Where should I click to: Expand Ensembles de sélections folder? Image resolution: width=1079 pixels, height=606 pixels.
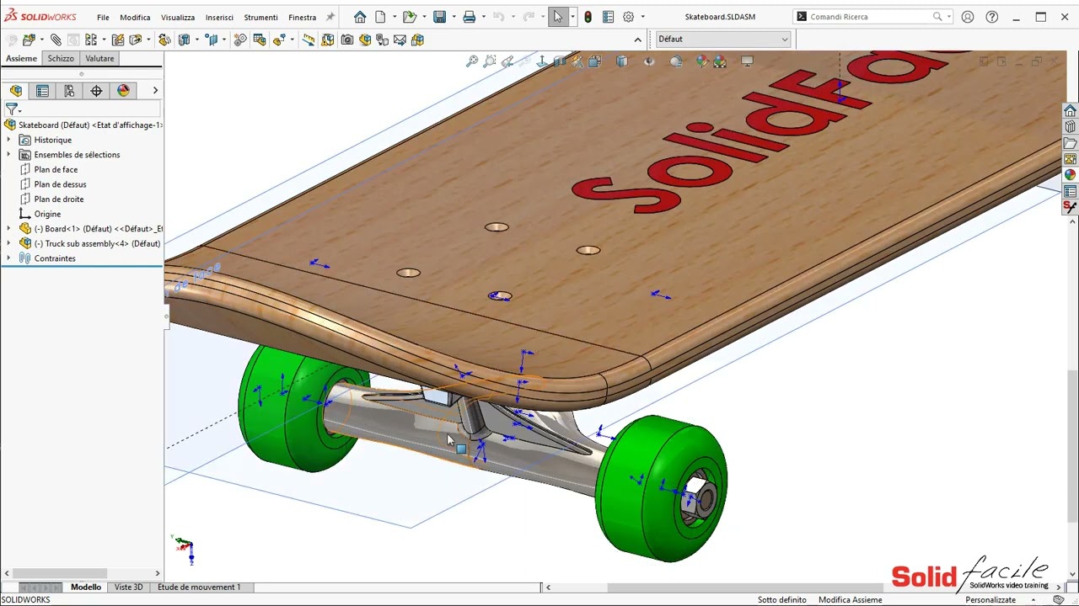click(8, 155)
